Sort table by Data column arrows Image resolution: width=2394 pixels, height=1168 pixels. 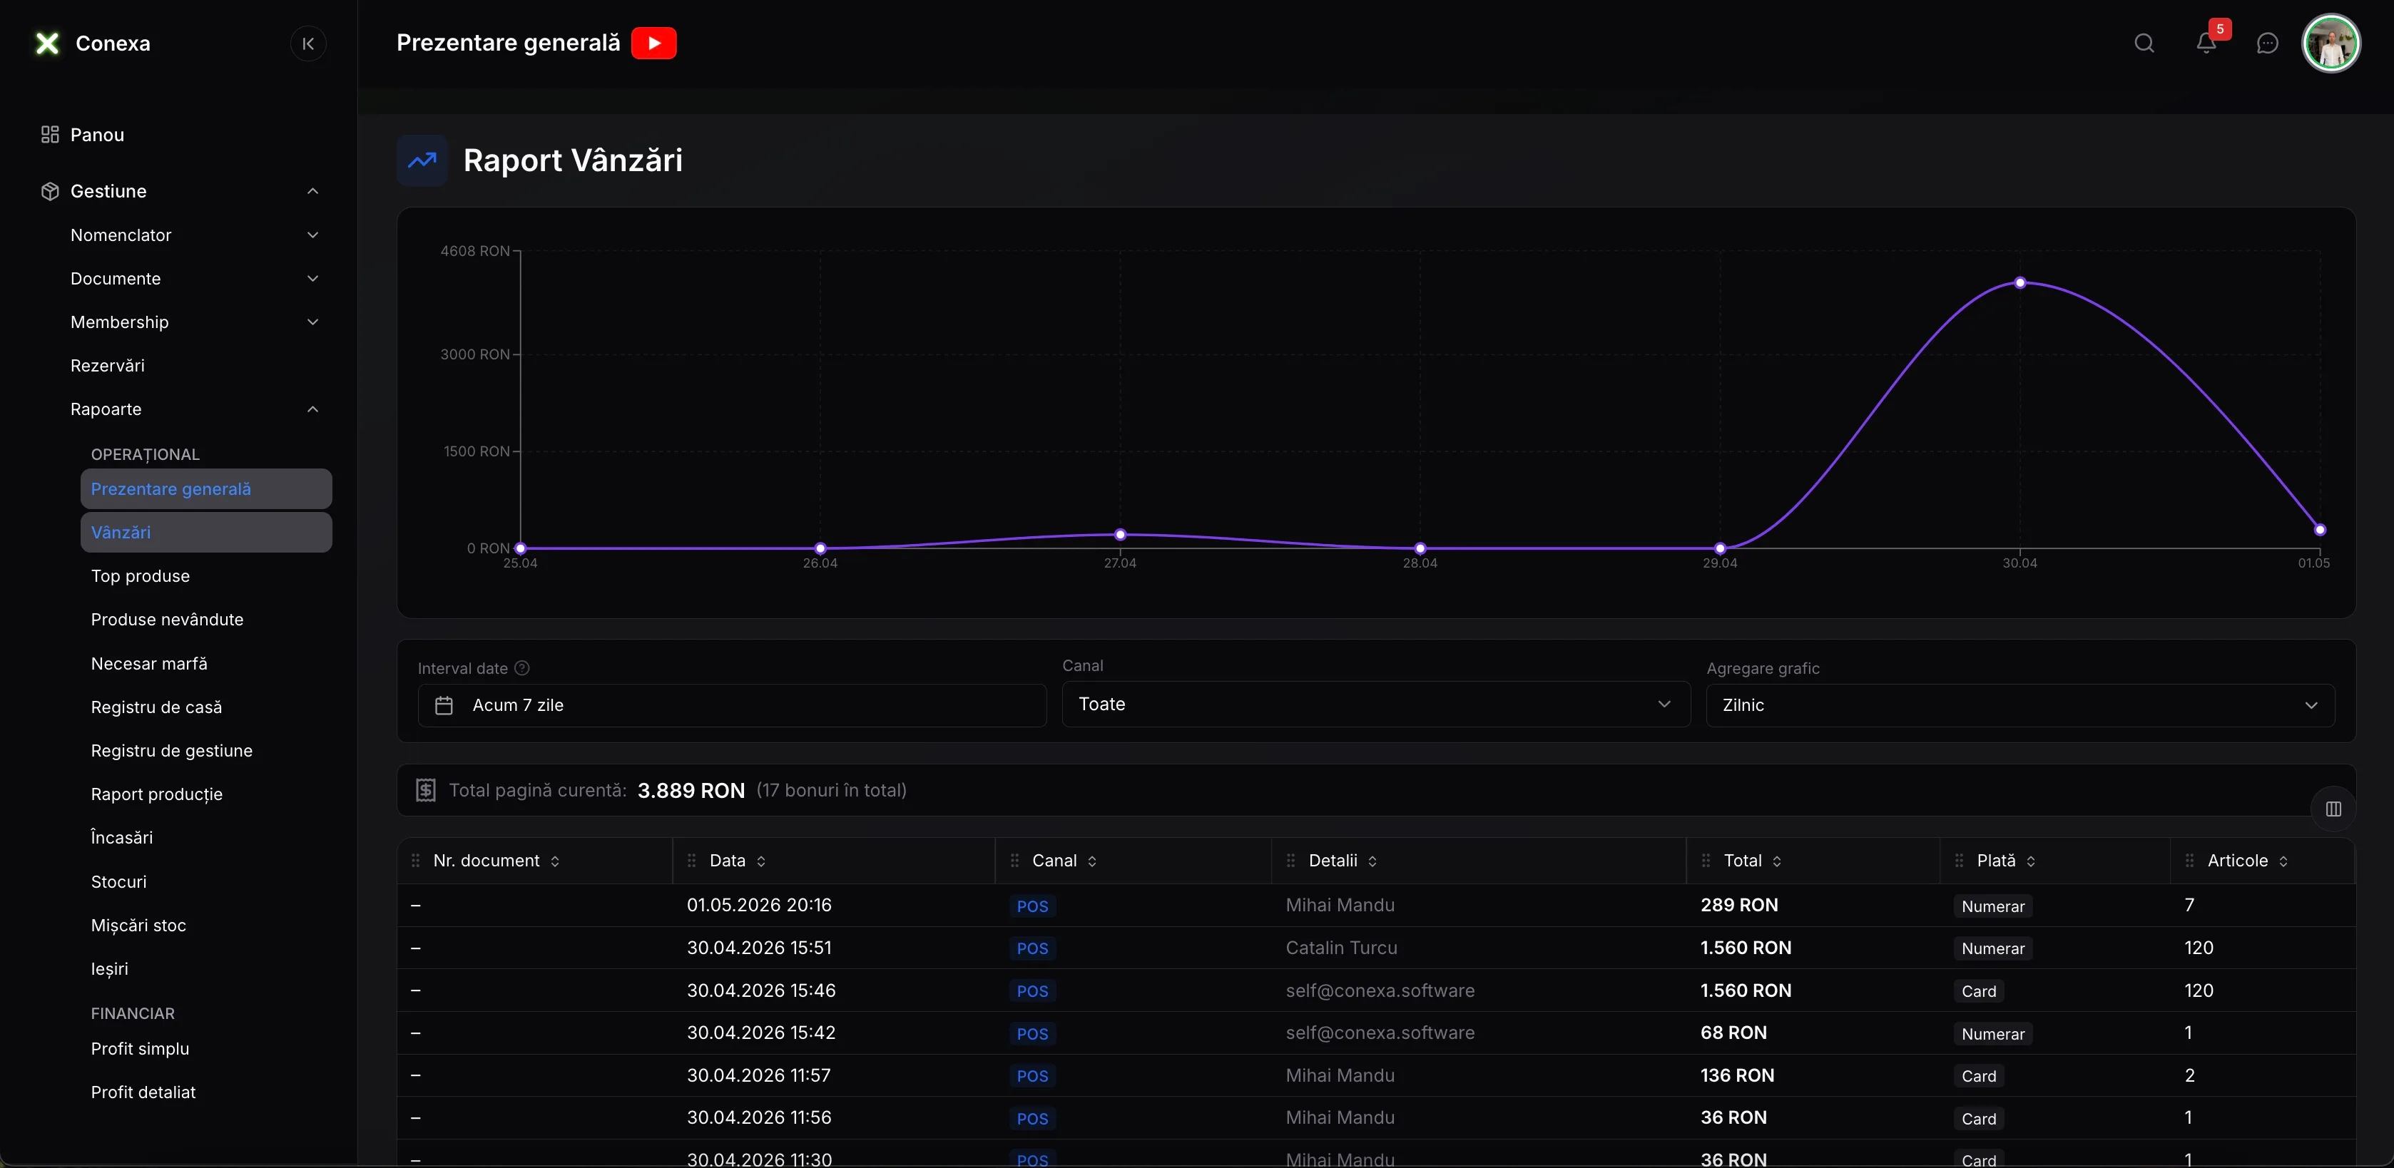761,861
